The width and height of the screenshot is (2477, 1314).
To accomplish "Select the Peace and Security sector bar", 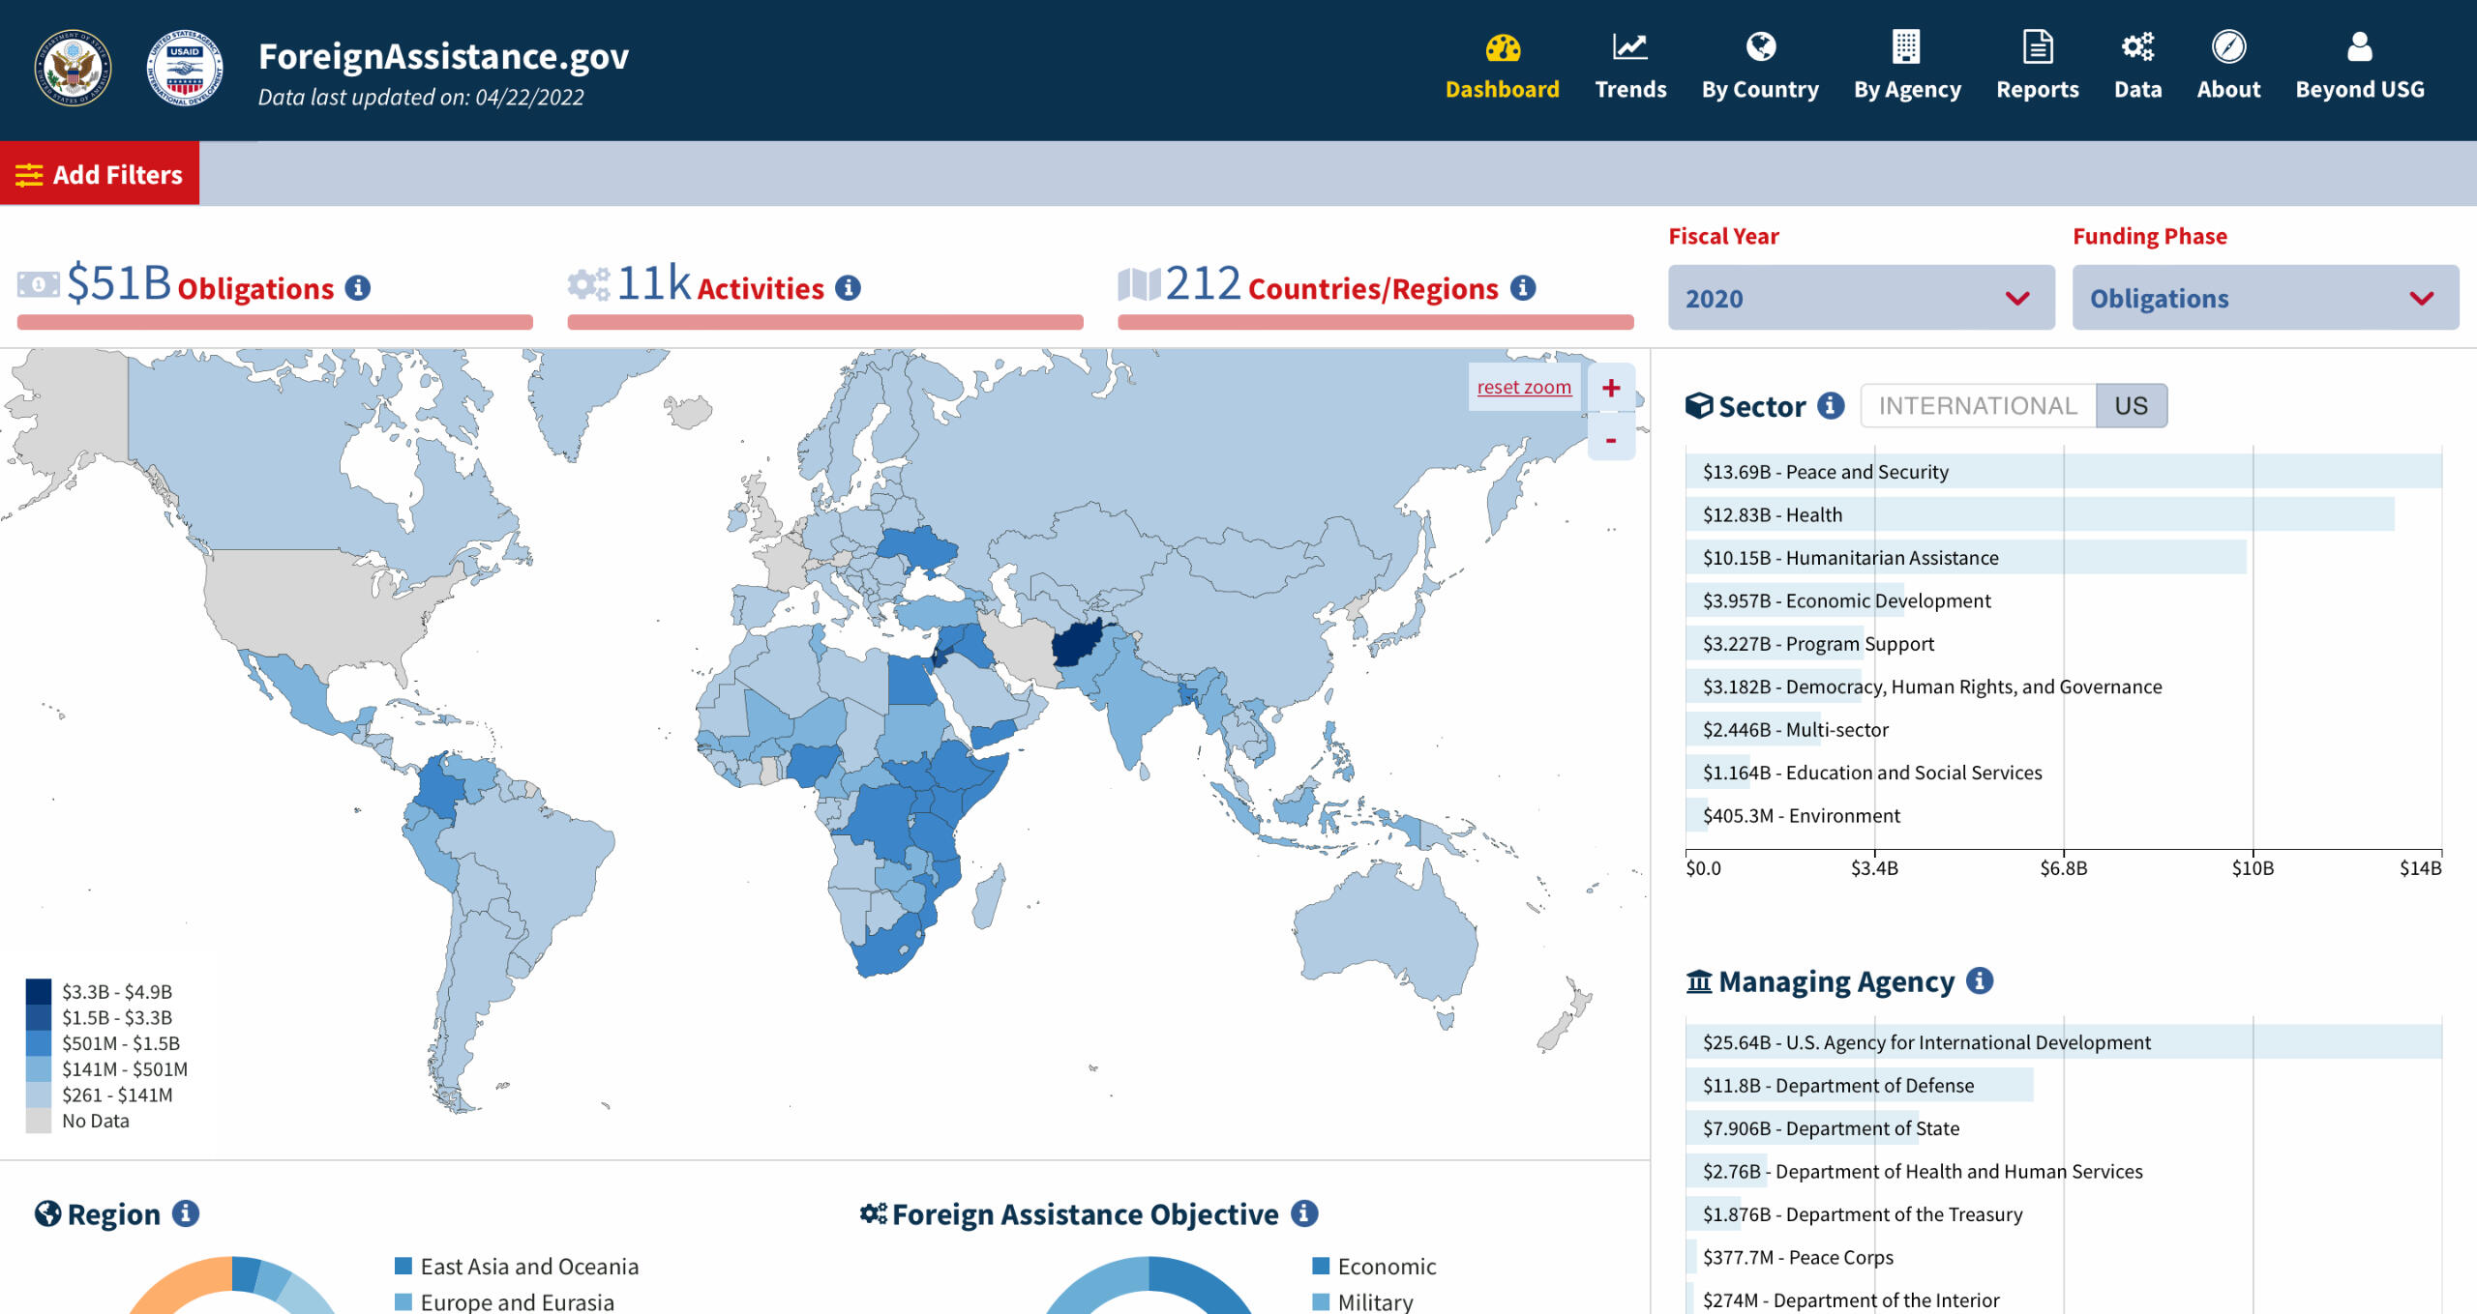I will tap(2061, 472).
